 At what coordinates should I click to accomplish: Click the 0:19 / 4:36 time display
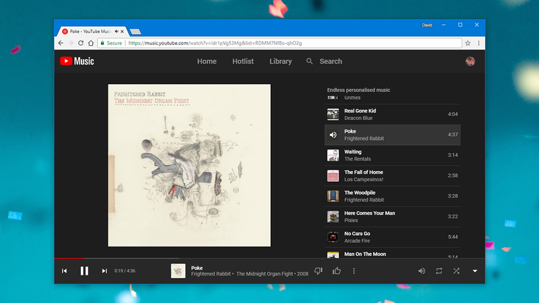125,271
